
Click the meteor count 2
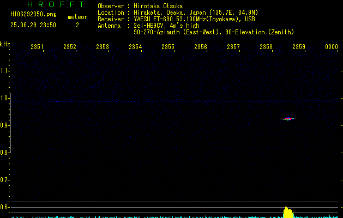click(x=77, y=25)
